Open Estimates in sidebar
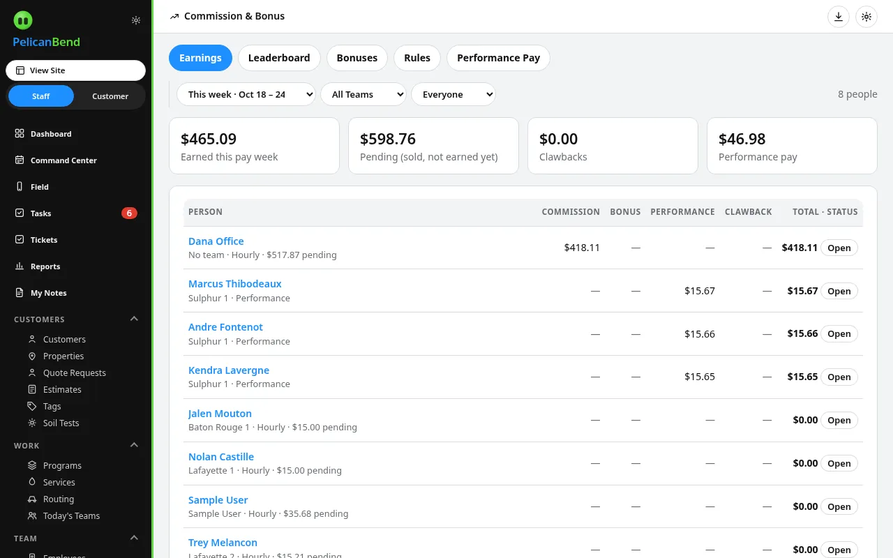 tap(62, 390)
